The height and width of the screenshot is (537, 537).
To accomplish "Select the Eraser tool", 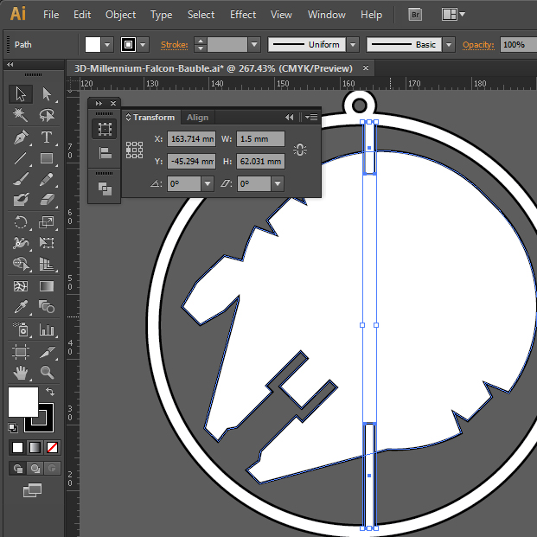I will coord(47,200).
